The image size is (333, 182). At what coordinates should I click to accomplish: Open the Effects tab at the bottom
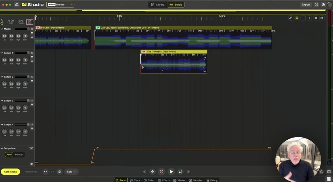tap(164, 180)
